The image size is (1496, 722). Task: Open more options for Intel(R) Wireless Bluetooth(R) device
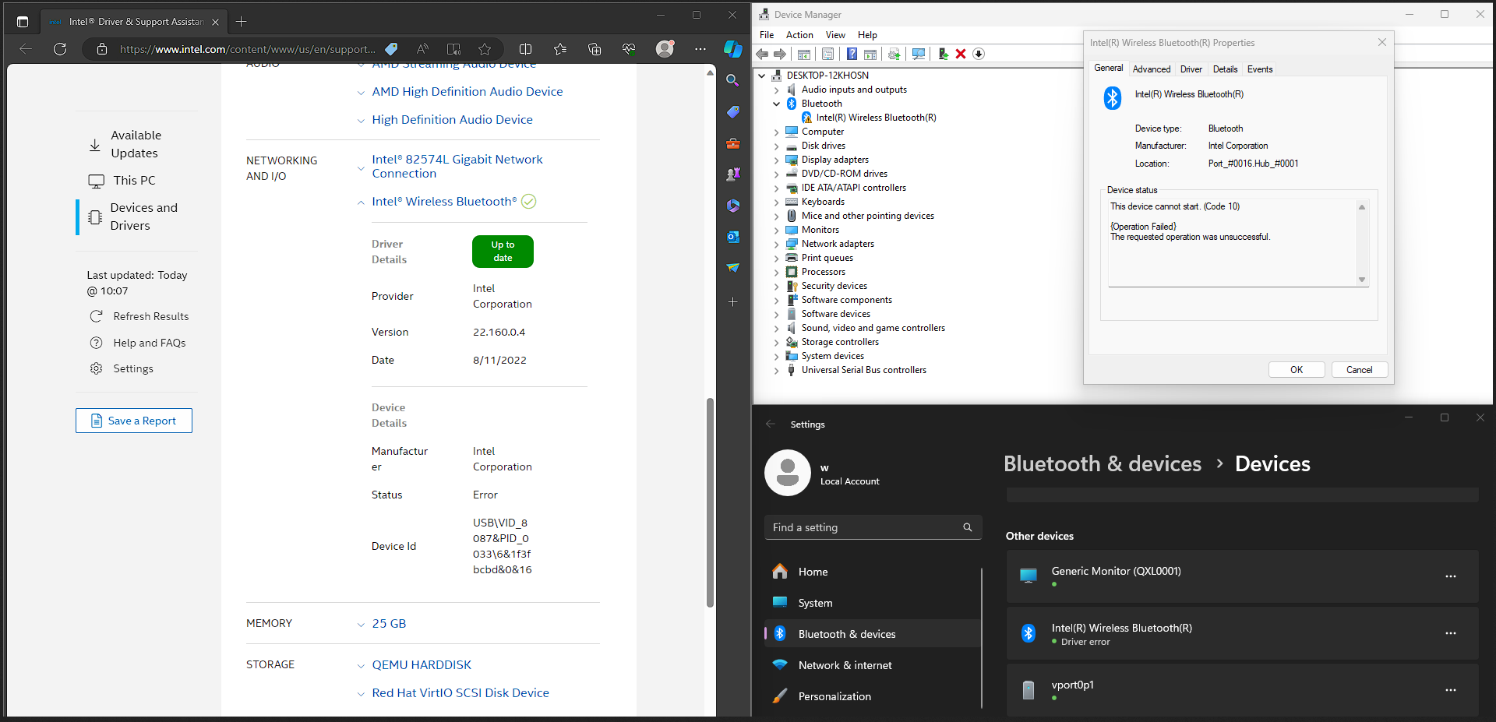[1450, 633]
